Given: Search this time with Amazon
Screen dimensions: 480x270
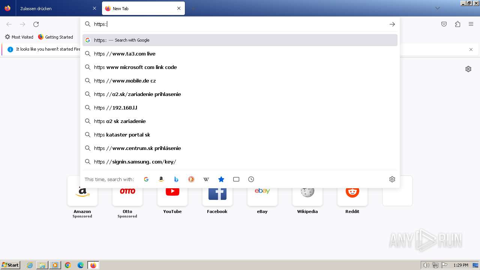Looking at the screenshot, I should click(161, 179).
